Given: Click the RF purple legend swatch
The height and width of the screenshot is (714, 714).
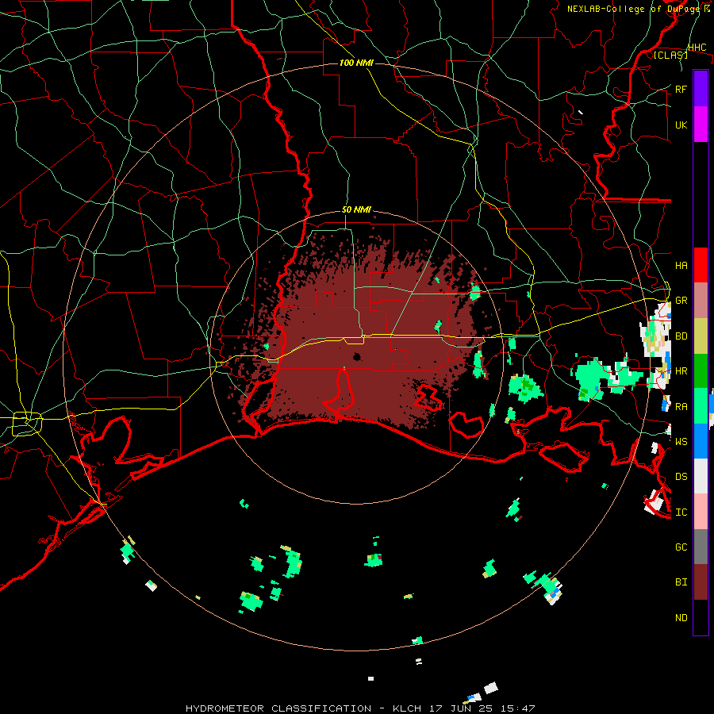Looking at the screenshot, I should click(x=701, y=89).
